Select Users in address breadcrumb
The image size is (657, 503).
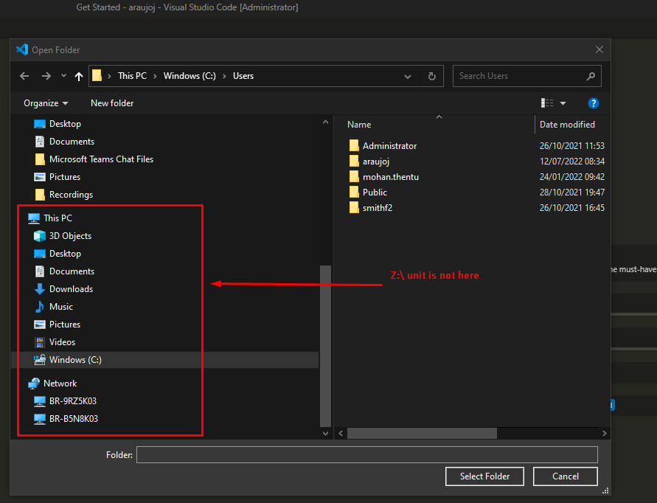click(243, 76)
